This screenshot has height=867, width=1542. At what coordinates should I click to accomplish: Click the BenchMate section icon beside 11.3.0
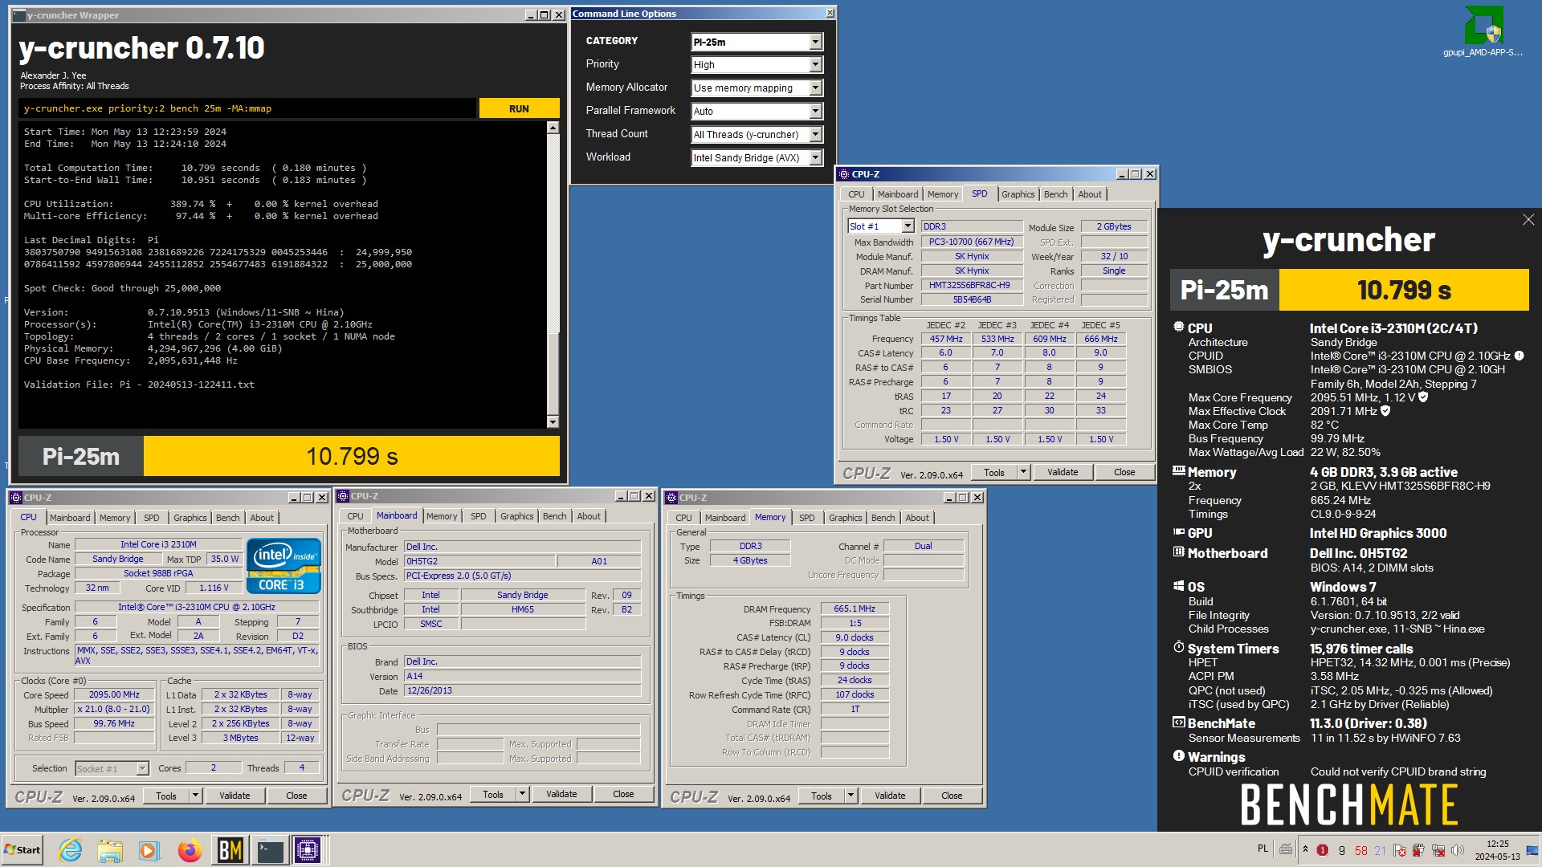[x=1179, y=722]
